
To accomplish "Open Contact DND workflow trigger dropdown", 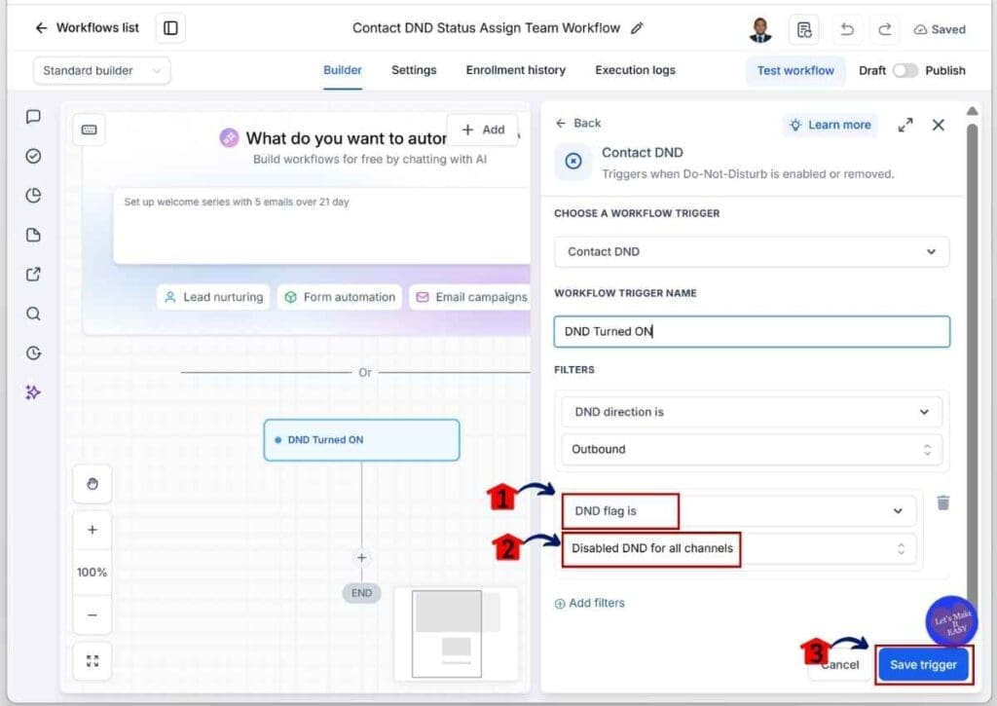I will point(752,252).
